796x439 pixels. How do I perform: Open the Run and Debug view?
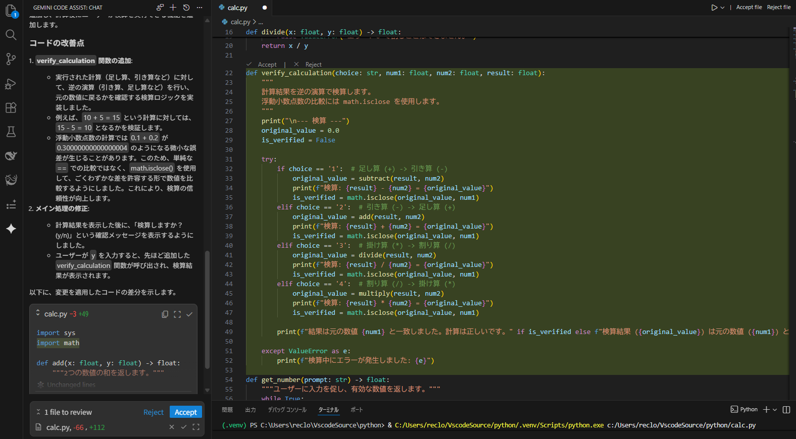click(11, 83)
